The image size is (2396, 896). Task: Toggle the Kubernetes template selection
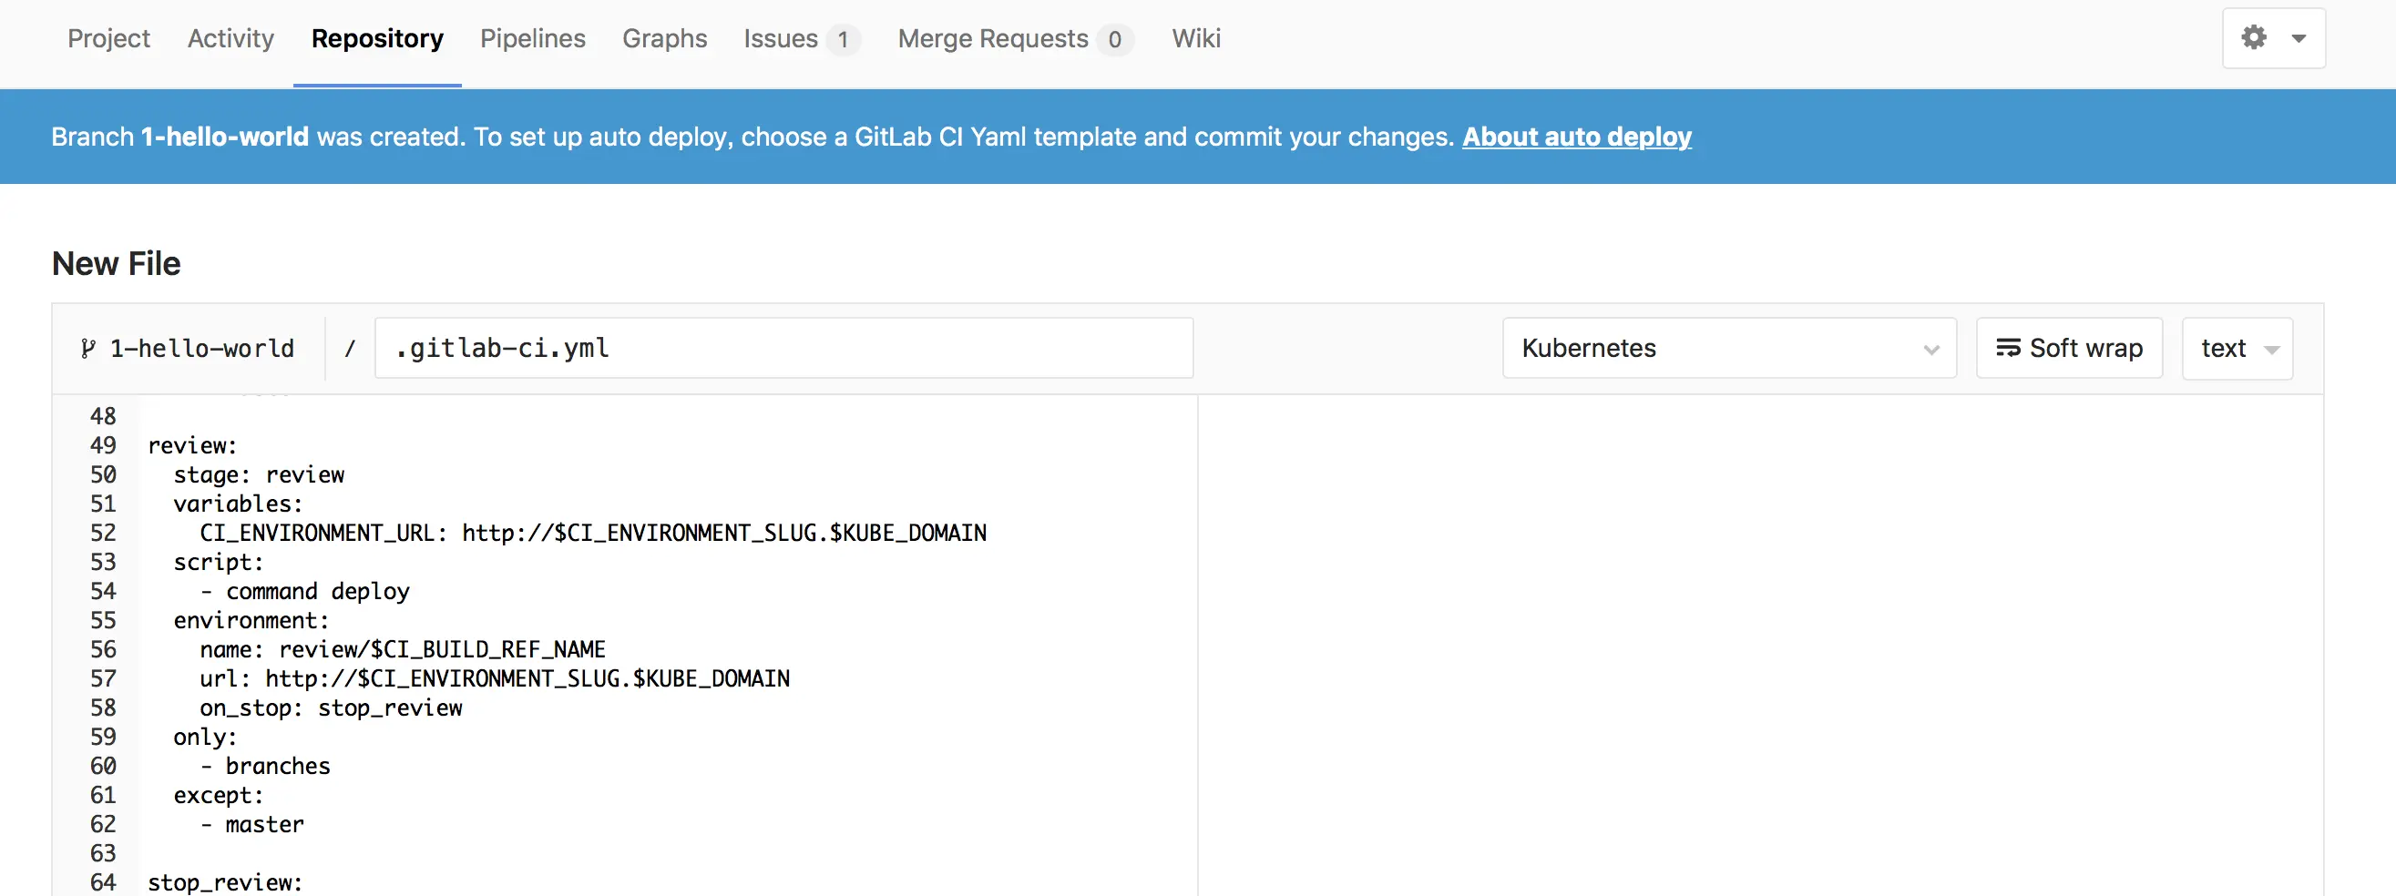click(x=1728, y=348)
